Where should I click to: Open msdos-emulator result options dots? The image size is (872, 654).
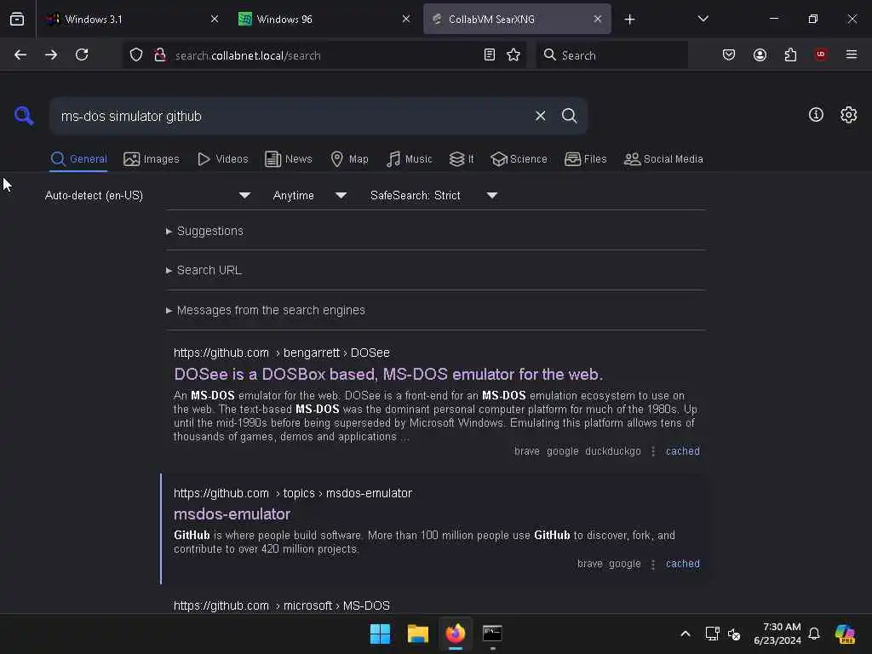pos(653,564)
